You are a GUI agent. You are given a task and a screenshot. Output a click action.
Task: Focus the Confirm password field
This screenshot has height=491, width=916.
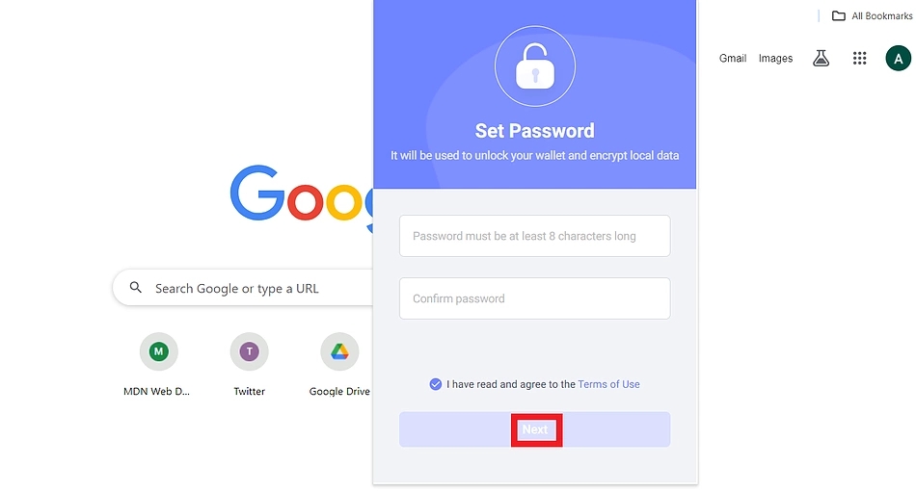tap(534, 298)
